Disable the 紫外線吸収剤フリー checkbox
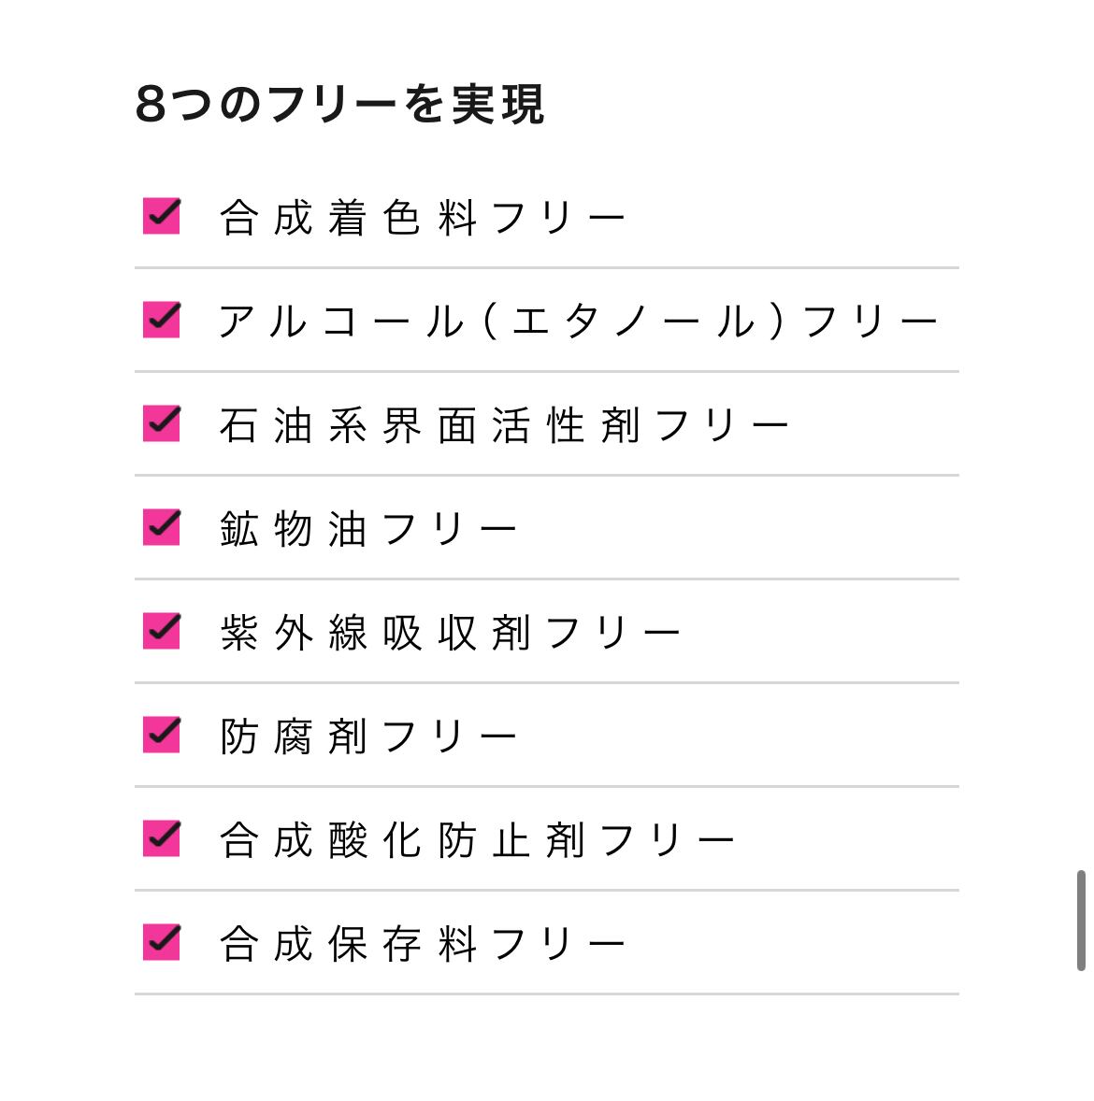Screen dimensions: 1094x1101 161,631
